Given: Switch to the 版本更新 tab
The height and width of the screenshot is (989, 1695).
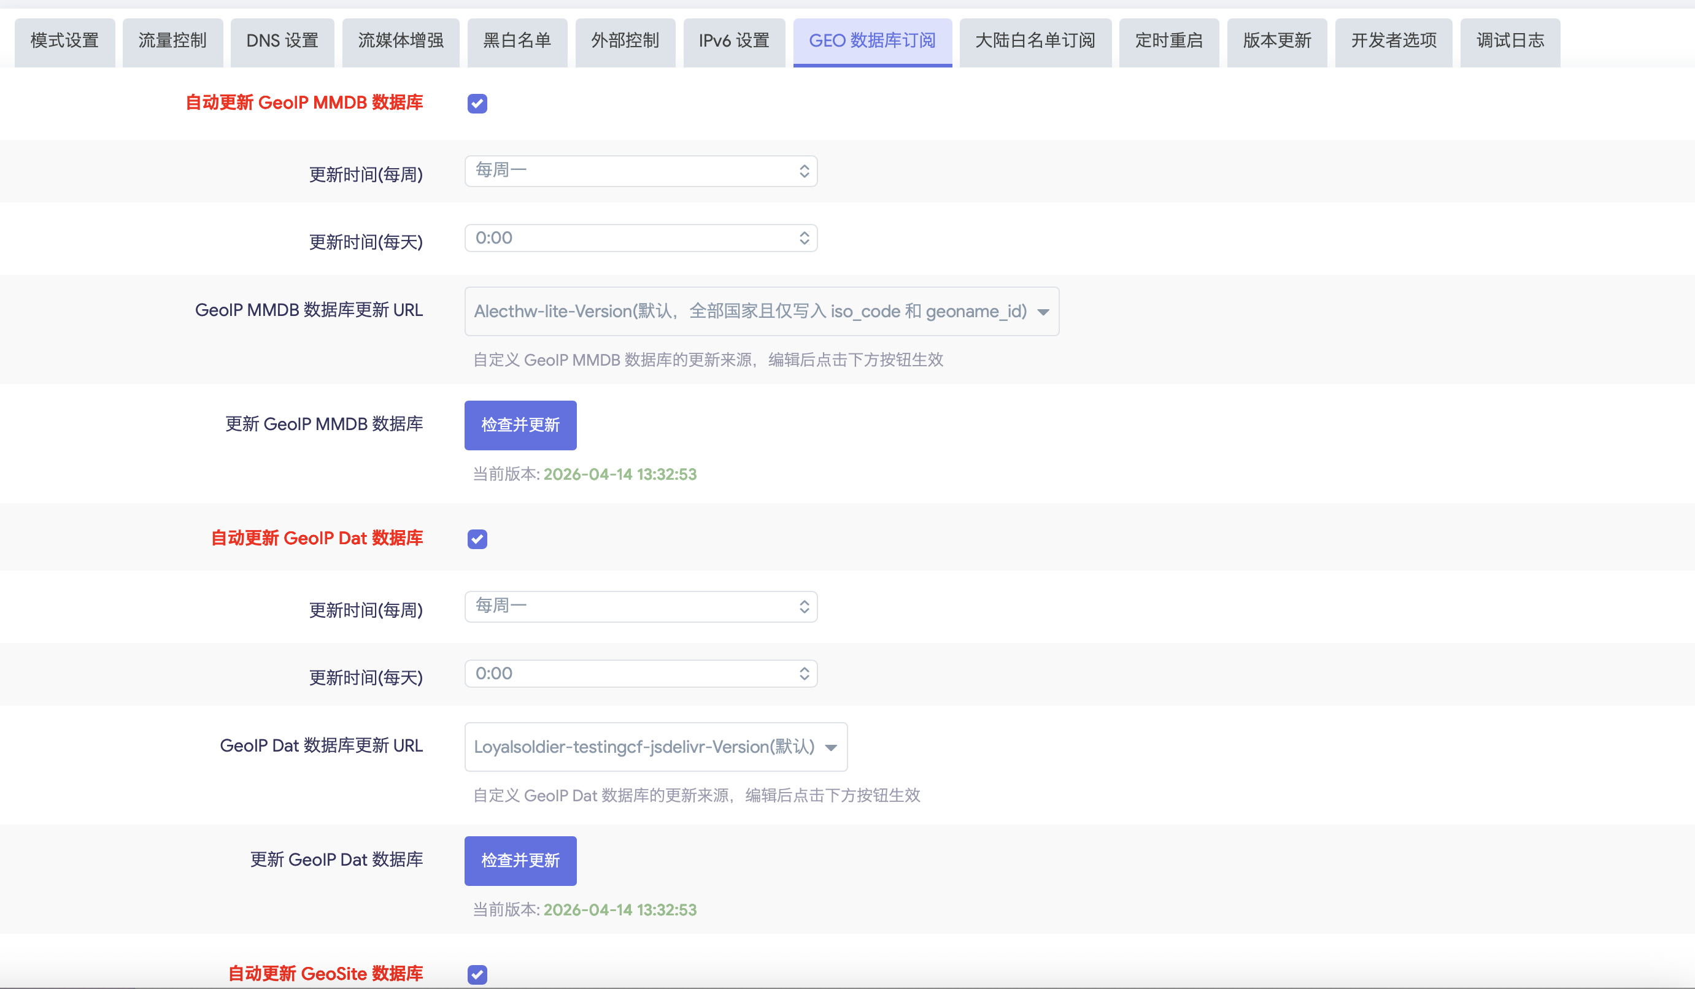Looking at the screenshot, I should (1276, 42).
